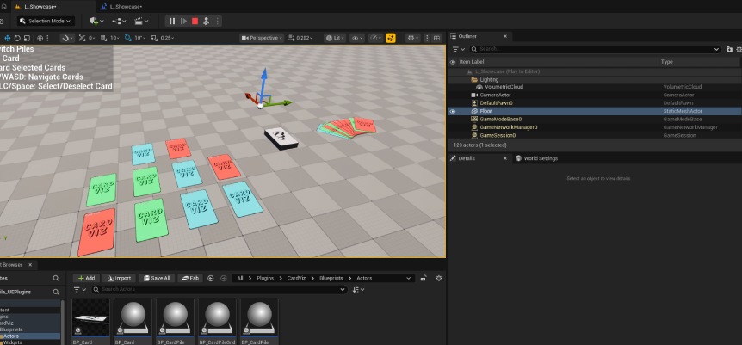Click the Outliner search field
The image size is (742, 345).
[x=595, y=49]
